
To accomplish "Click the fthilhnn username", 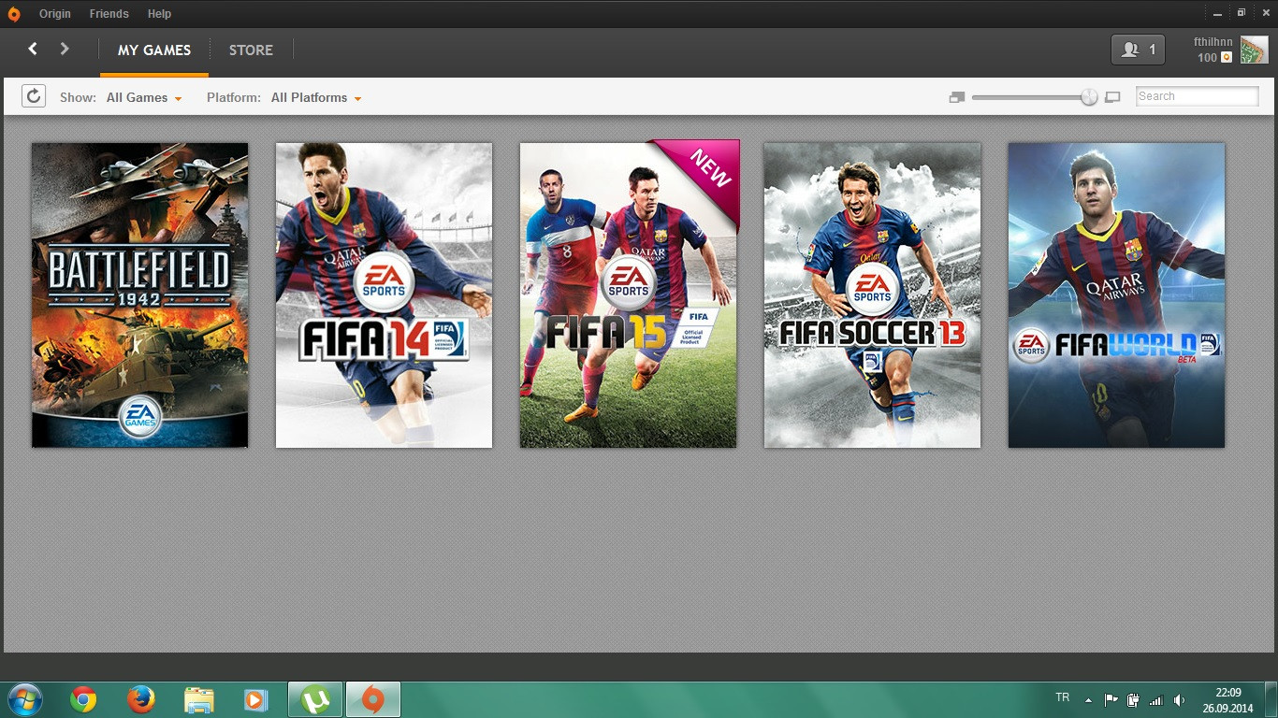I will coord(1213,42).
